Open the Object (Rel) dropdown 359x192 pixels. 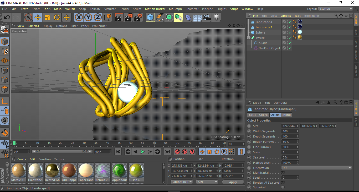182,182
